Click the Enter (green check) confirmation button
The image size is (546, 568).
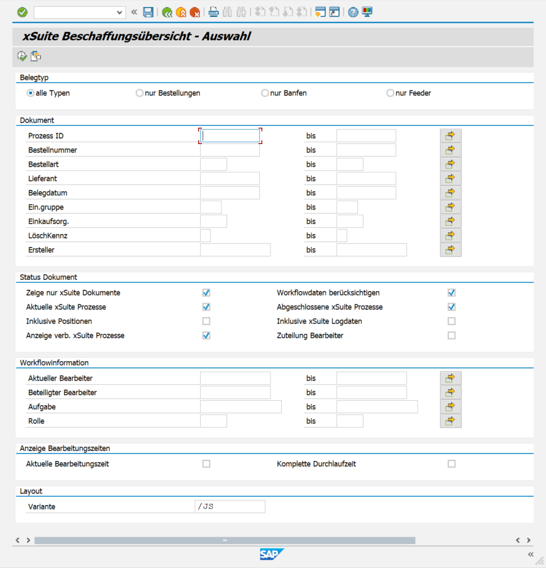coord(22,12)
